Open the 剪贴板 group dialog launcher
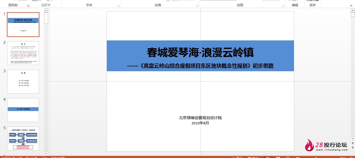The image size is (355, 158). 28,6
